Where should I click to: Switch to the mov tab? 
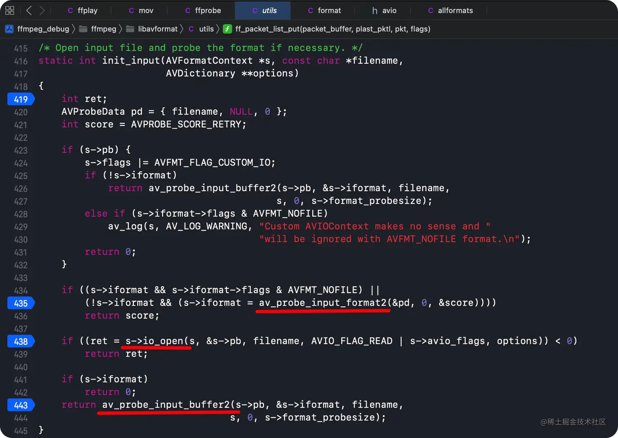point(141,10)
